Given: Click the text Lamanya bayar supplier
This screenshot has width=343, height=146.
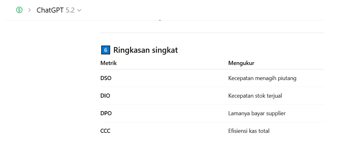Looking at the screenshot, I should pyautogui.click(x=257, y=113).
